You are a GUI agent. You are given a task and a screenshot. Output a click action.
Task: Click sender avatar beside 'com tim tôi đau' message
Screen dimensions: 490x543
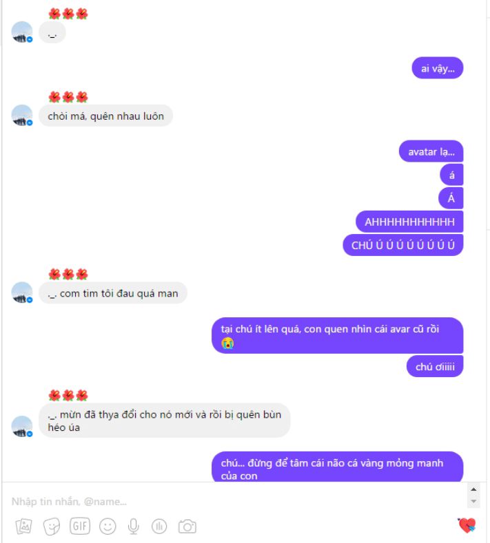[22, 292]
